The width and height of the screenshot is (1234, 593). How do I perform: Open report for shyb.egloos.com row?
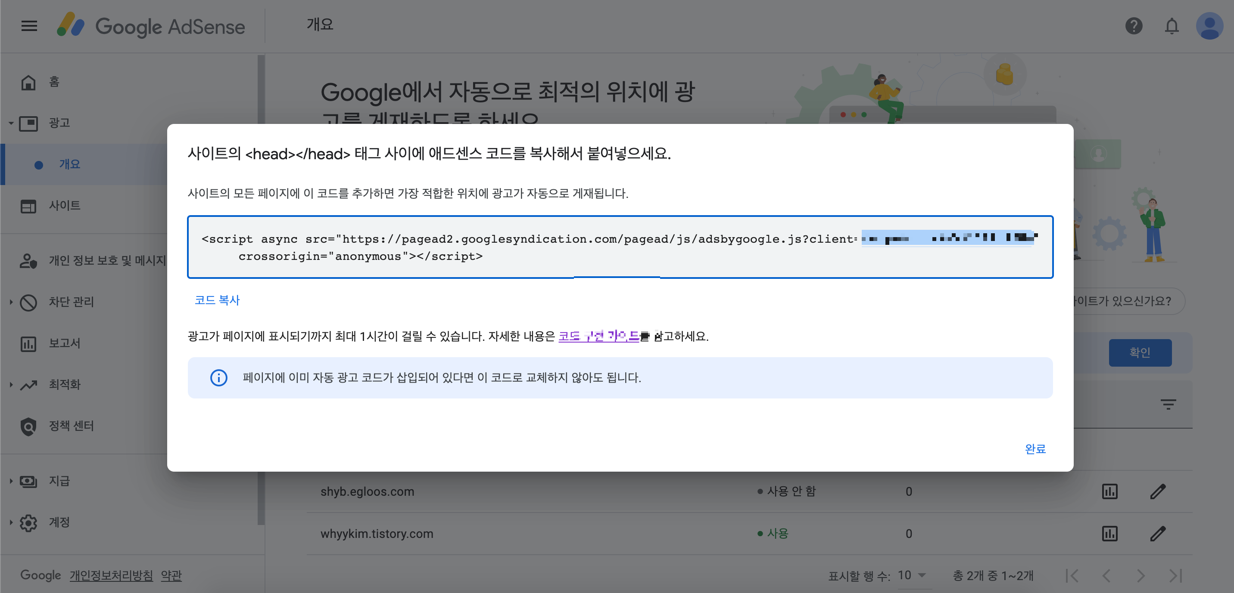pyautogui.click(x=1109, y=491)
